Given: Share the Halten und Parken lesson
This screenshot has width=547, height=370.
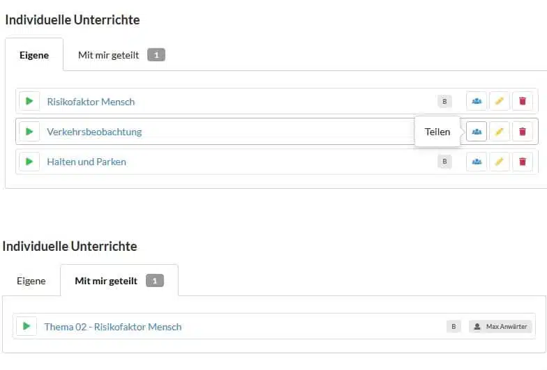Looking at the screenshot, I should 477,162.
